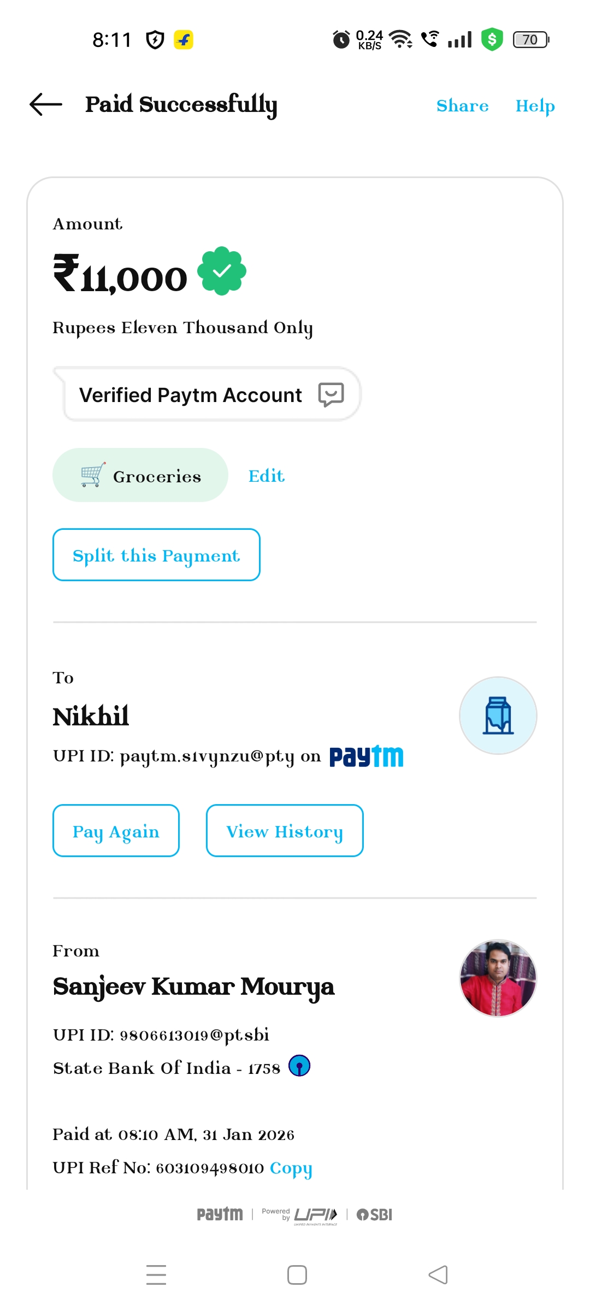The width and height of the screenshot is (590, 1311).
Task: Tap Sanjeev Kumar Mourya's profile photo
Action: pyautogui.click(x=498, y=978)
